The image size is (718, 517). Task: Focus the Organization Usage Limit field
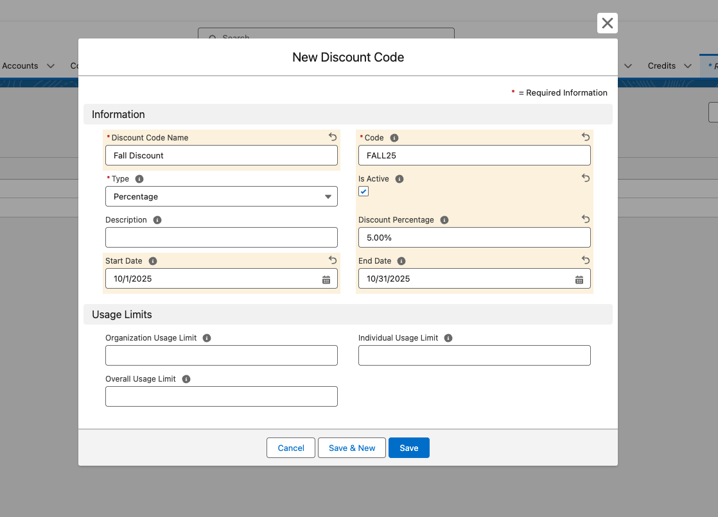point(222,355)
